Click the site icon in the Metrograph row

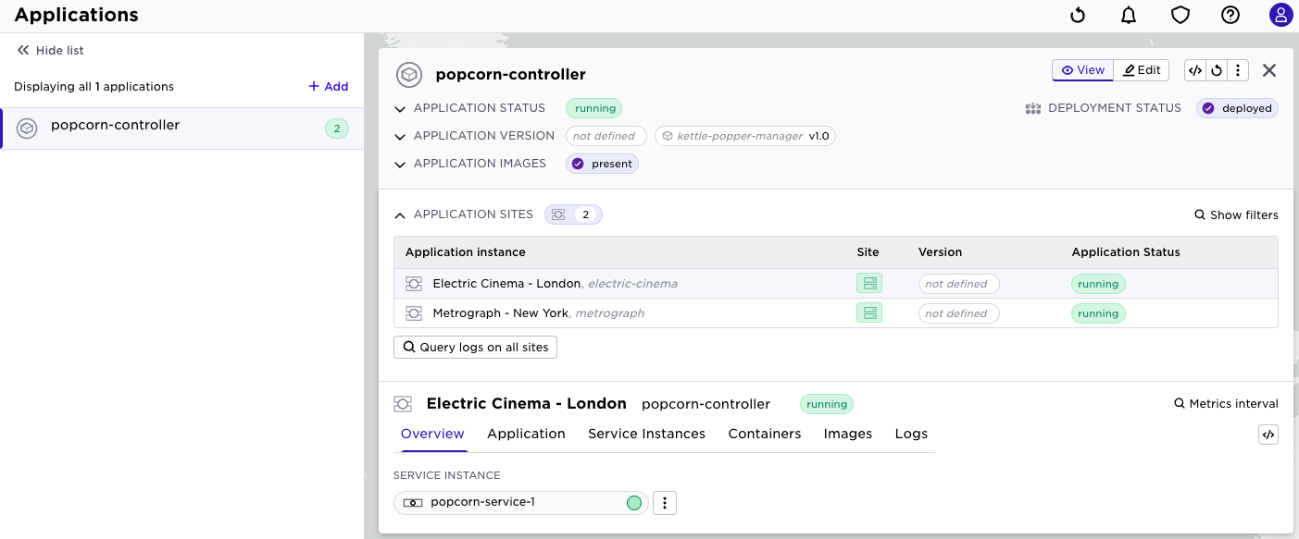coord(868,312)
